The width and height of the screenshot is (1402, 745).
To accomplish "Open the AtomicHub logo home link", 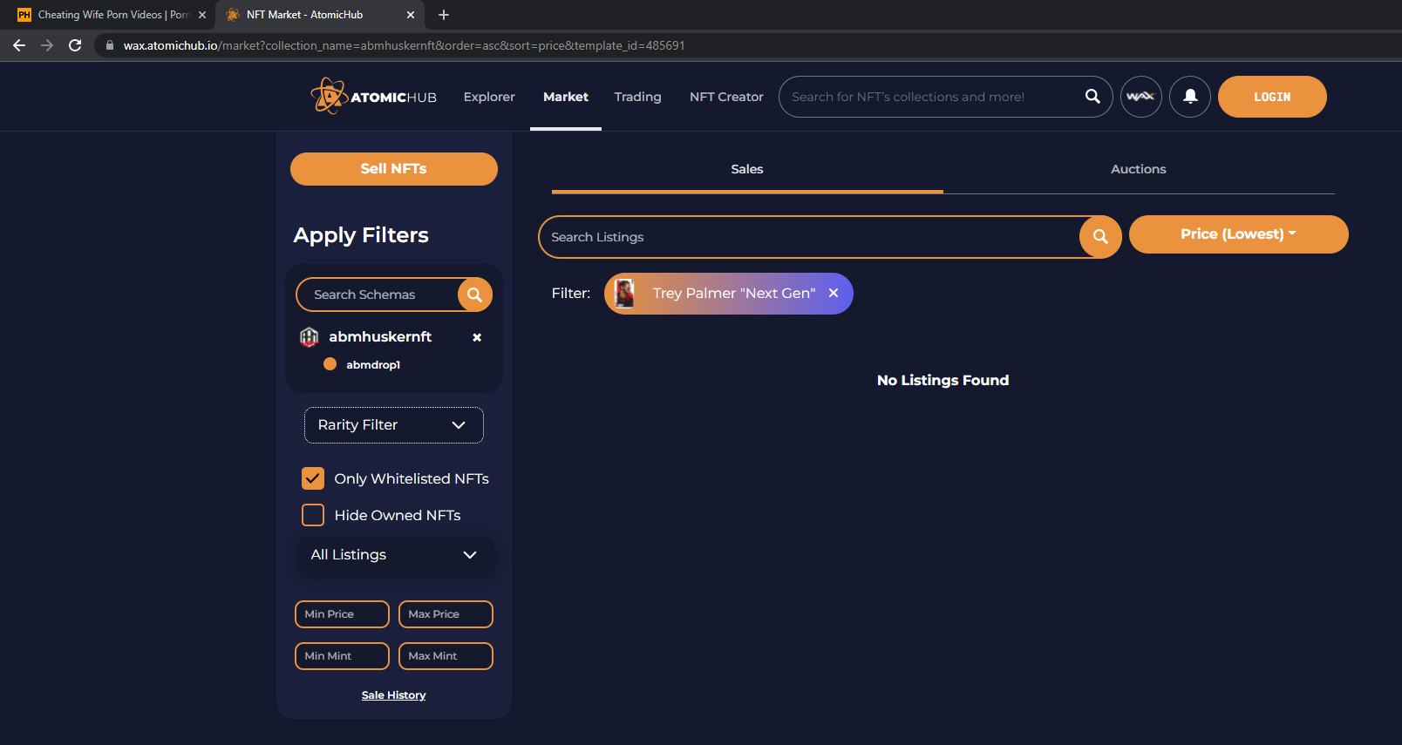I will (374, 97).
